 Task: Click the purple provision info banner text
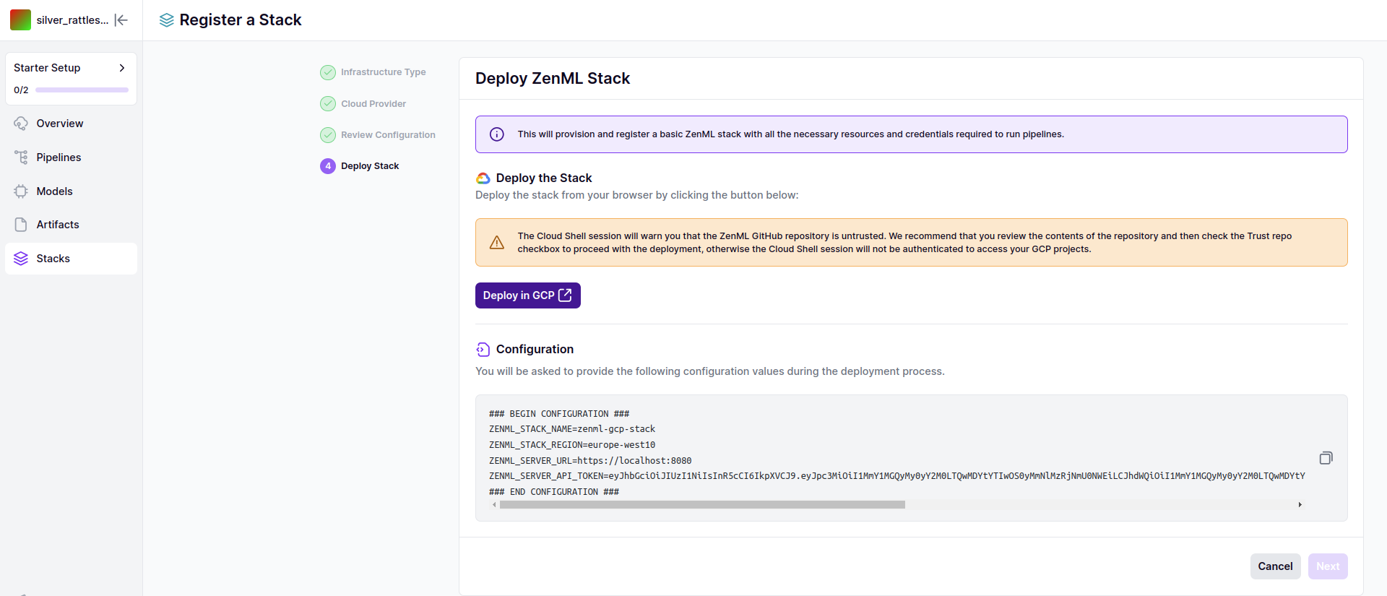pos(790,134)
